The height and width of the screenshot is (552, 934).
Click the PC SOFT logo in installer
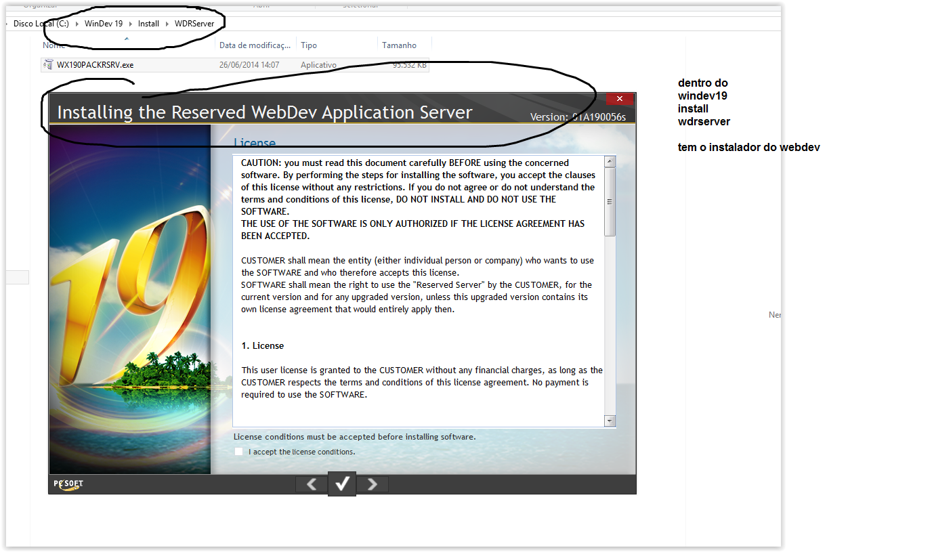point(68,484)
